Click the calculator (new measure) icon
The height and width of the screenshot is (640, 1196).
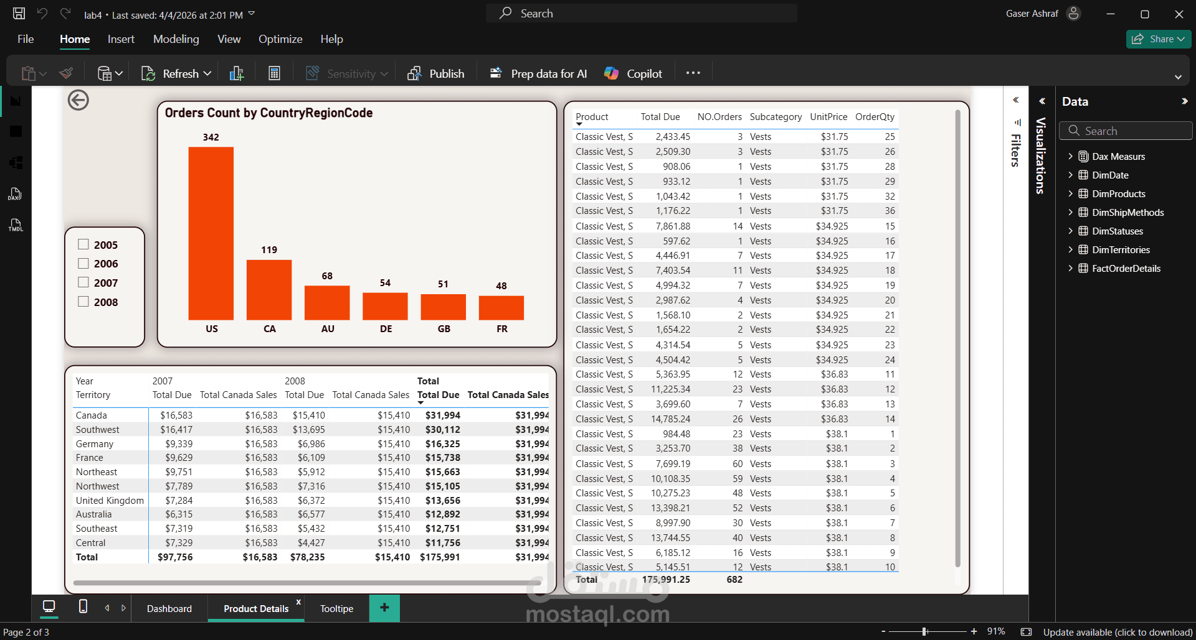tap(274, 73)
